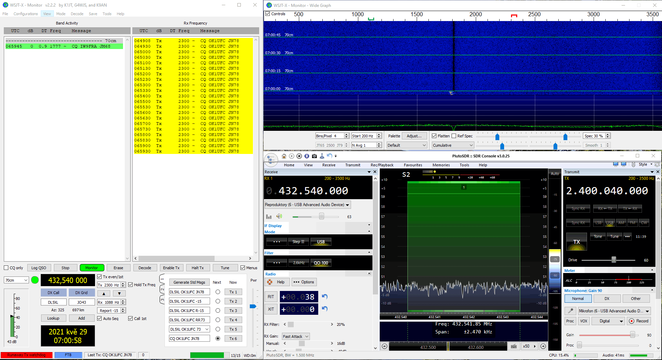Open the 70cm band dropdown

coord(16,280)
